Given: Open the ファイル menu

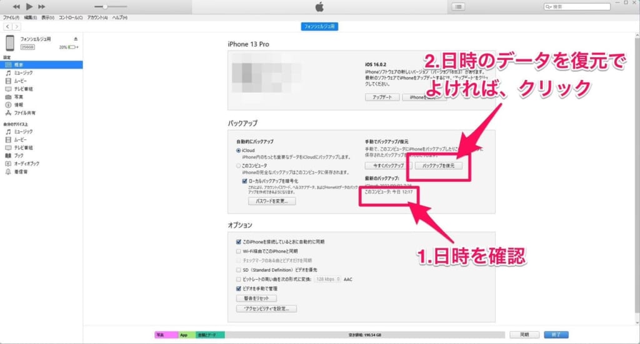Looking at the screenshot, I should pos(11,18).
